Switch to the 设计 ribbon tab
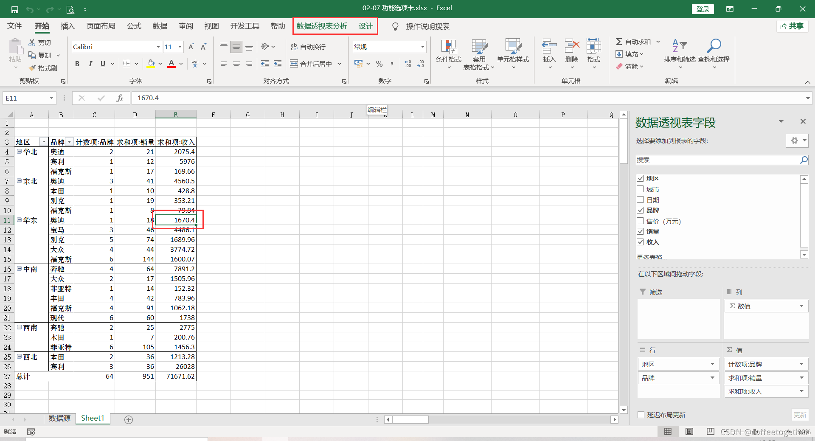Screen dimensions: 815x441 pyautogui.click(x=366, y=26)
